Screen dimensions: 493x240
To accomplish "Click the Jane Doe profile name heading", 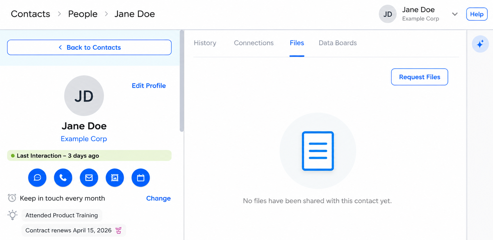I will [84, 126].
